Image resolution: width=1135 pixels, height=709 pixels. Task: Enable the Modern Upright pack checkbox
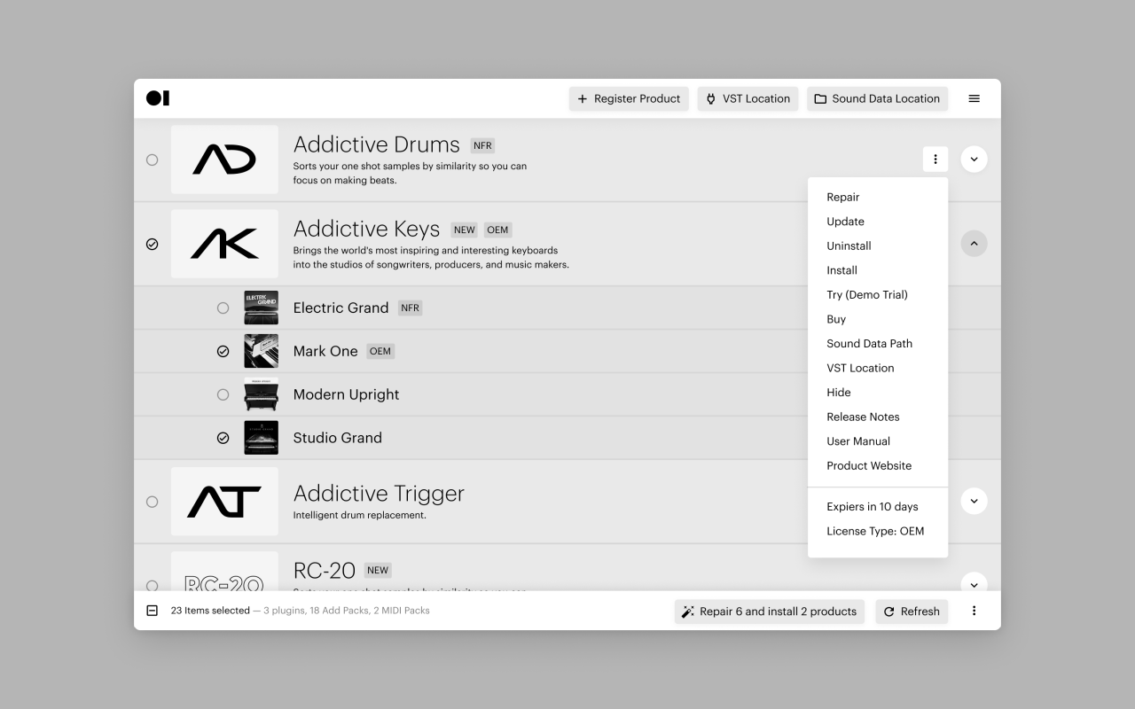(x=223, y=394)
